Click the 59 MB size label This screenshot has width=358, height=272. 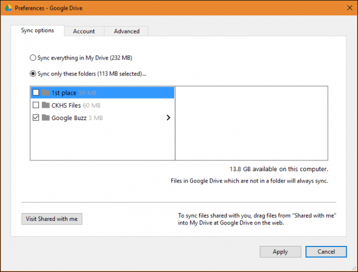(x=88, y=93)
